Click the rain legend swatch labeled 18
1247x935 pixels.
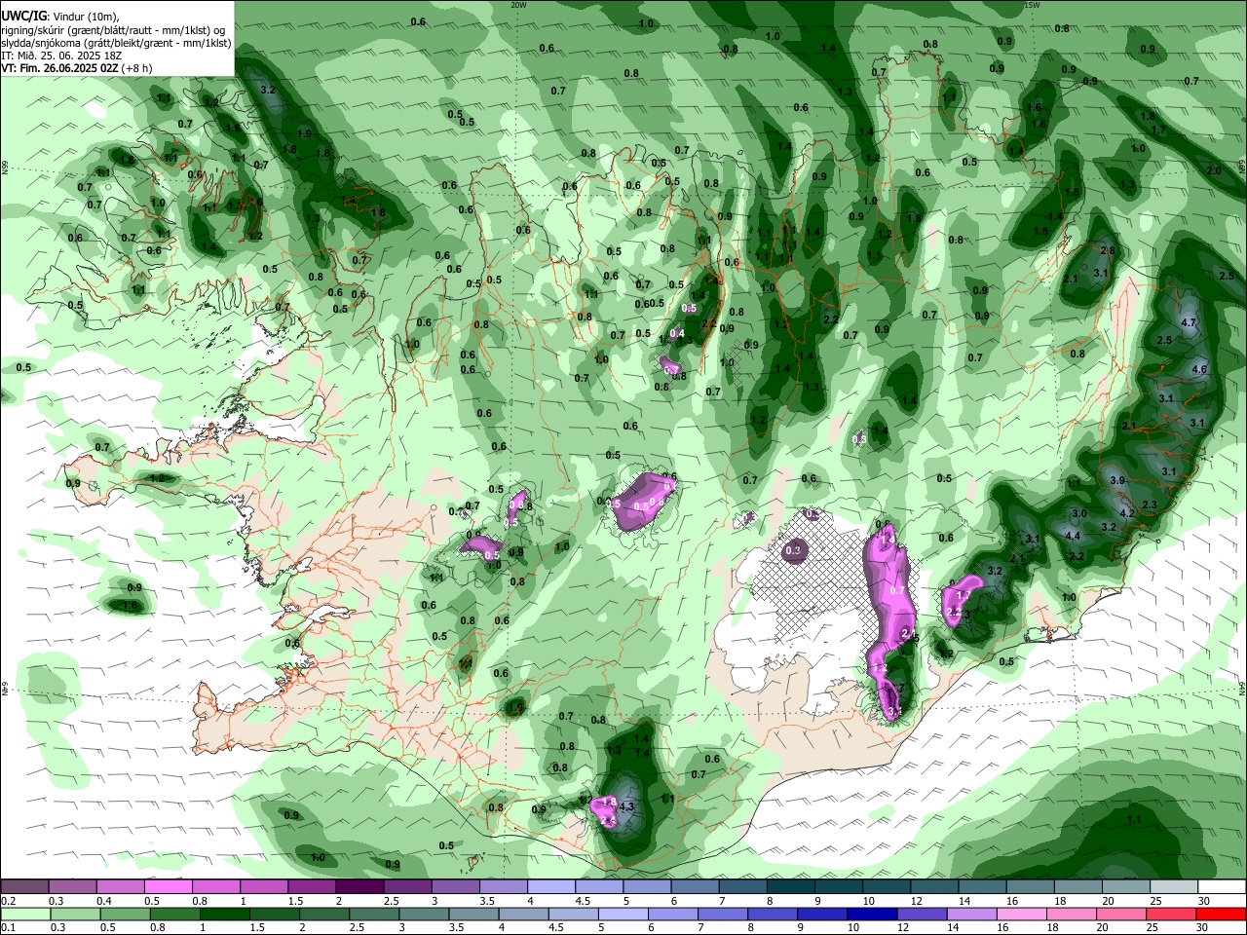(x=1073, y=914)
